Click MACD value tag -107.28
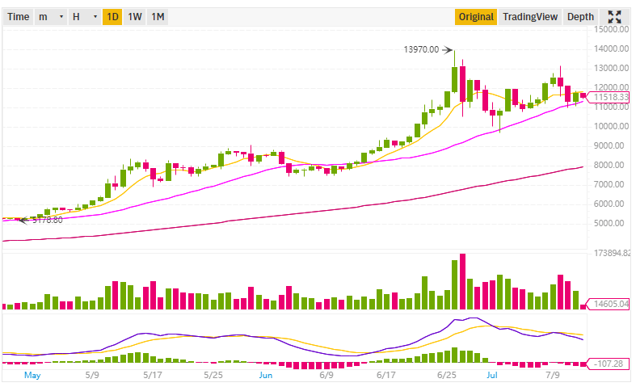 pyautogui.click(x=609, y=364)
